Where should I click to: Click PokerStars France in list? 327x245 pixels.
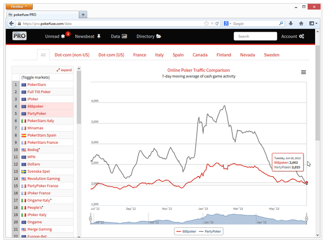click(x=42, y=142)
